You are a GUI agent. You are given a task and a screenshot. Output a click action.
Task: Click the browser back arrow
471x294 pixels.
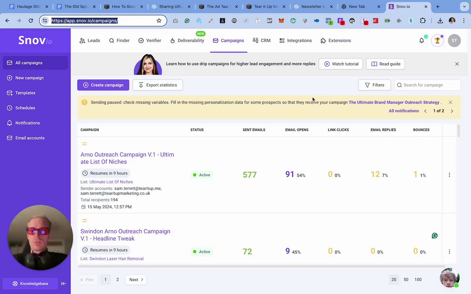tap(7, 21)
